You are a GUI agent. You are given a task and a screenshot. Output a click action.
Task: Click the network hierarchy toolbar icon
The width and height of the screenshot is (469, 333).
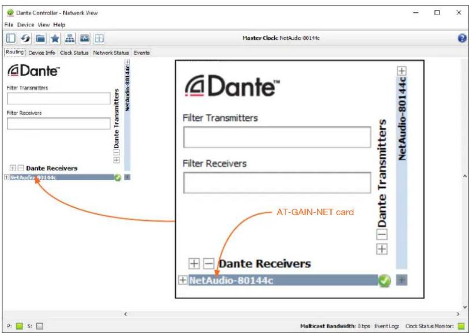click(70, 38)
